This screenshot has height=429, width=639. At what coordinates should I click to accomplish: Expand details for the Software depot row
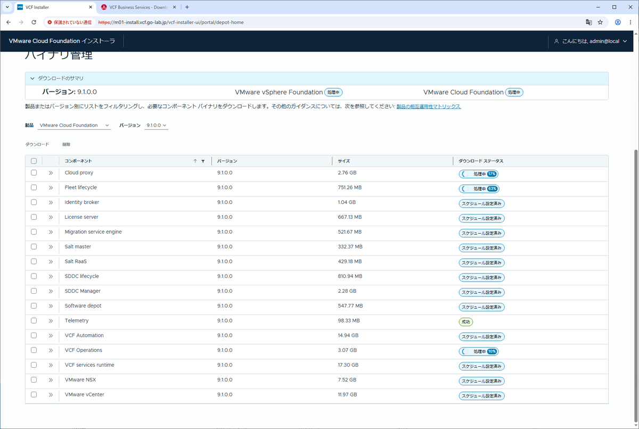click(x=51, y=306)
